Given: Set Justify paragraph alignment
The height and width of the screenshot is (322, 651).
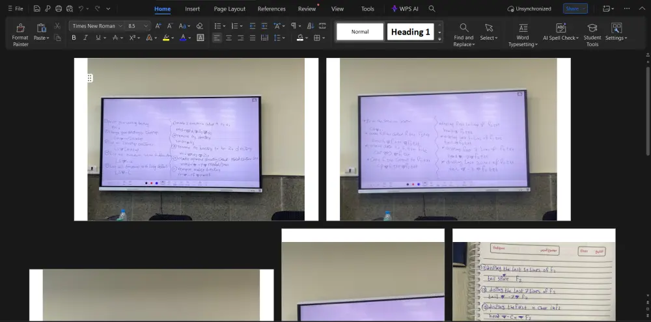Looking at the screenshot, I should (252, 38).
